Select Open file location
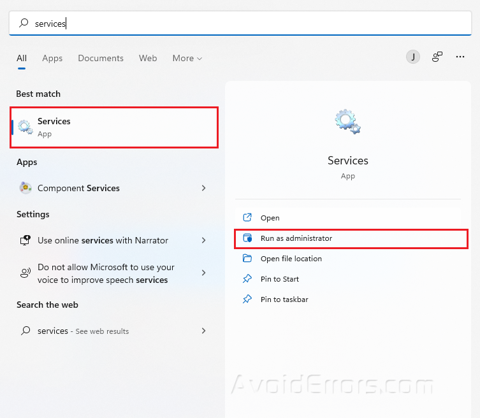This screenshot has height=418, width=480. 291,259
